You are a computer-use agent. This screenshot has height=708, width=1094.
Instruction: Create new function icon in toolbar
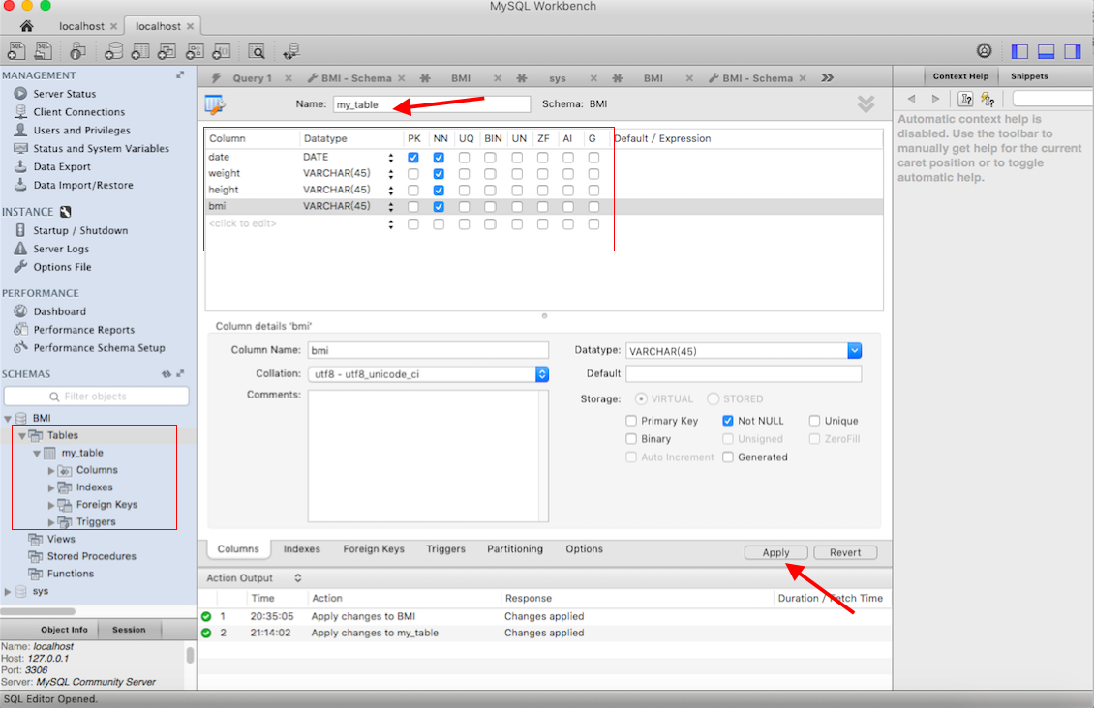[x=222, y=51]
